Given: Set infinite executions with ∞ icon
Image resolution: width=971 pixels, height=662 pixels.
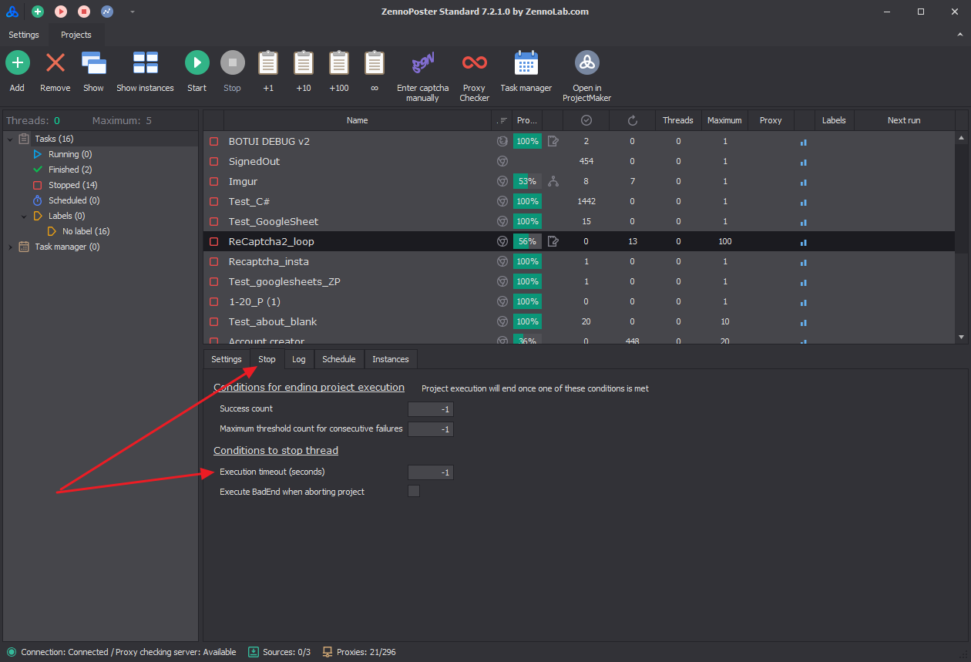Looking at the screenshot, I should point(375,63).
